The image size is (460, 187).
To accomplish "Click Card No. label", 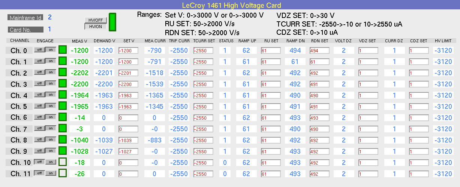I will pyautogui.click(x=25, y=30).
